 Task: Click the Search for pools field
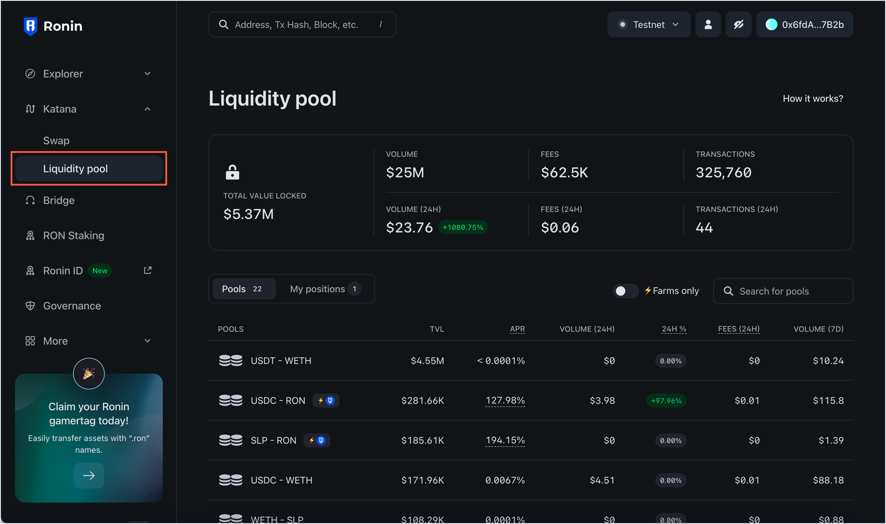pyautogui.click(x=783, y=291)
